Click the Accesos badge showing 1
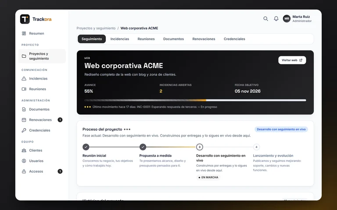Viewport: 337px width, 210px height. point(60,171)
